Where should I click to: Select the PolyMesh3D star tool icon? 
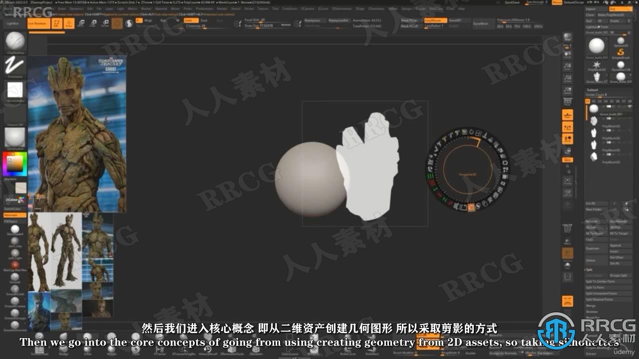click(x=597, y=65)
